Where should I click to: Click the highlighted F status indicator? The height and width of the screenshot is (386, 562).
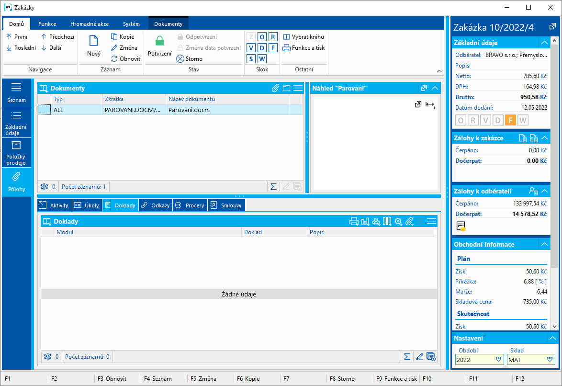tap(510, 120)
